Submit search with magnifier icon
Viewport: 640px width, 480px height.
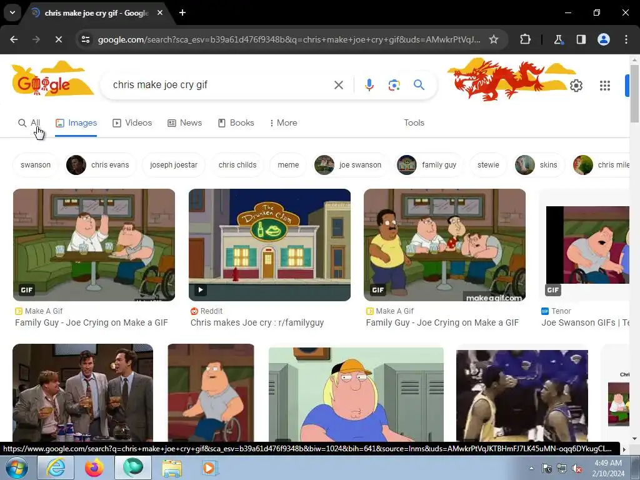pyautogui.click(x=419, y=85)
